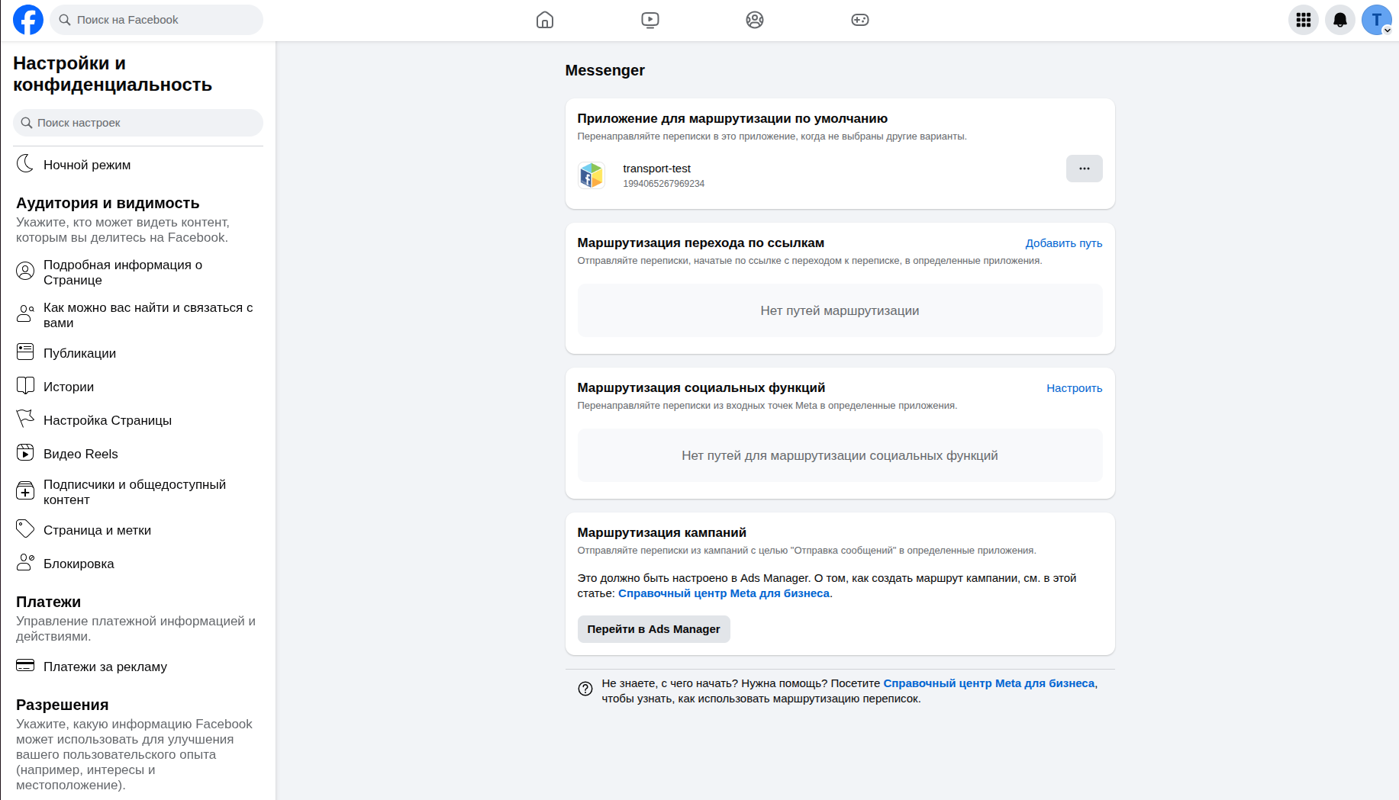Click the Истории book icon

tap(25, 385)
